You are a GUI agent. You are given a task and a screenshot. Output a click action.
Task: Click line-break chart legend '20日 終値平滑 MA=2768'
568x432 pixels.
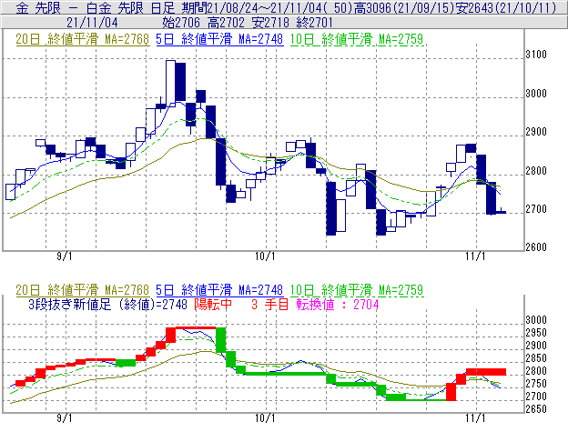pyautogui.click(x=82, y=290)
